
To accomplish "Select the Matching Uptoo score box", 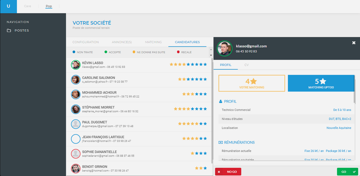I will coord(321,83).
